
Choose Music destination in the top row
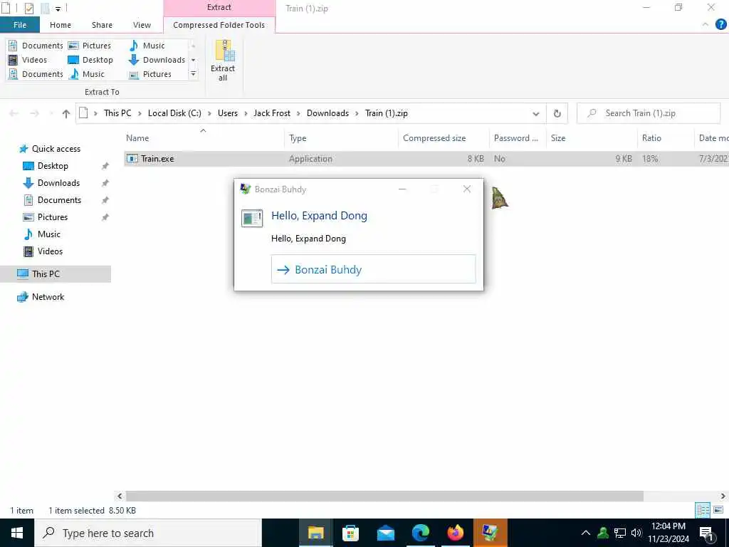coord(147,46)
